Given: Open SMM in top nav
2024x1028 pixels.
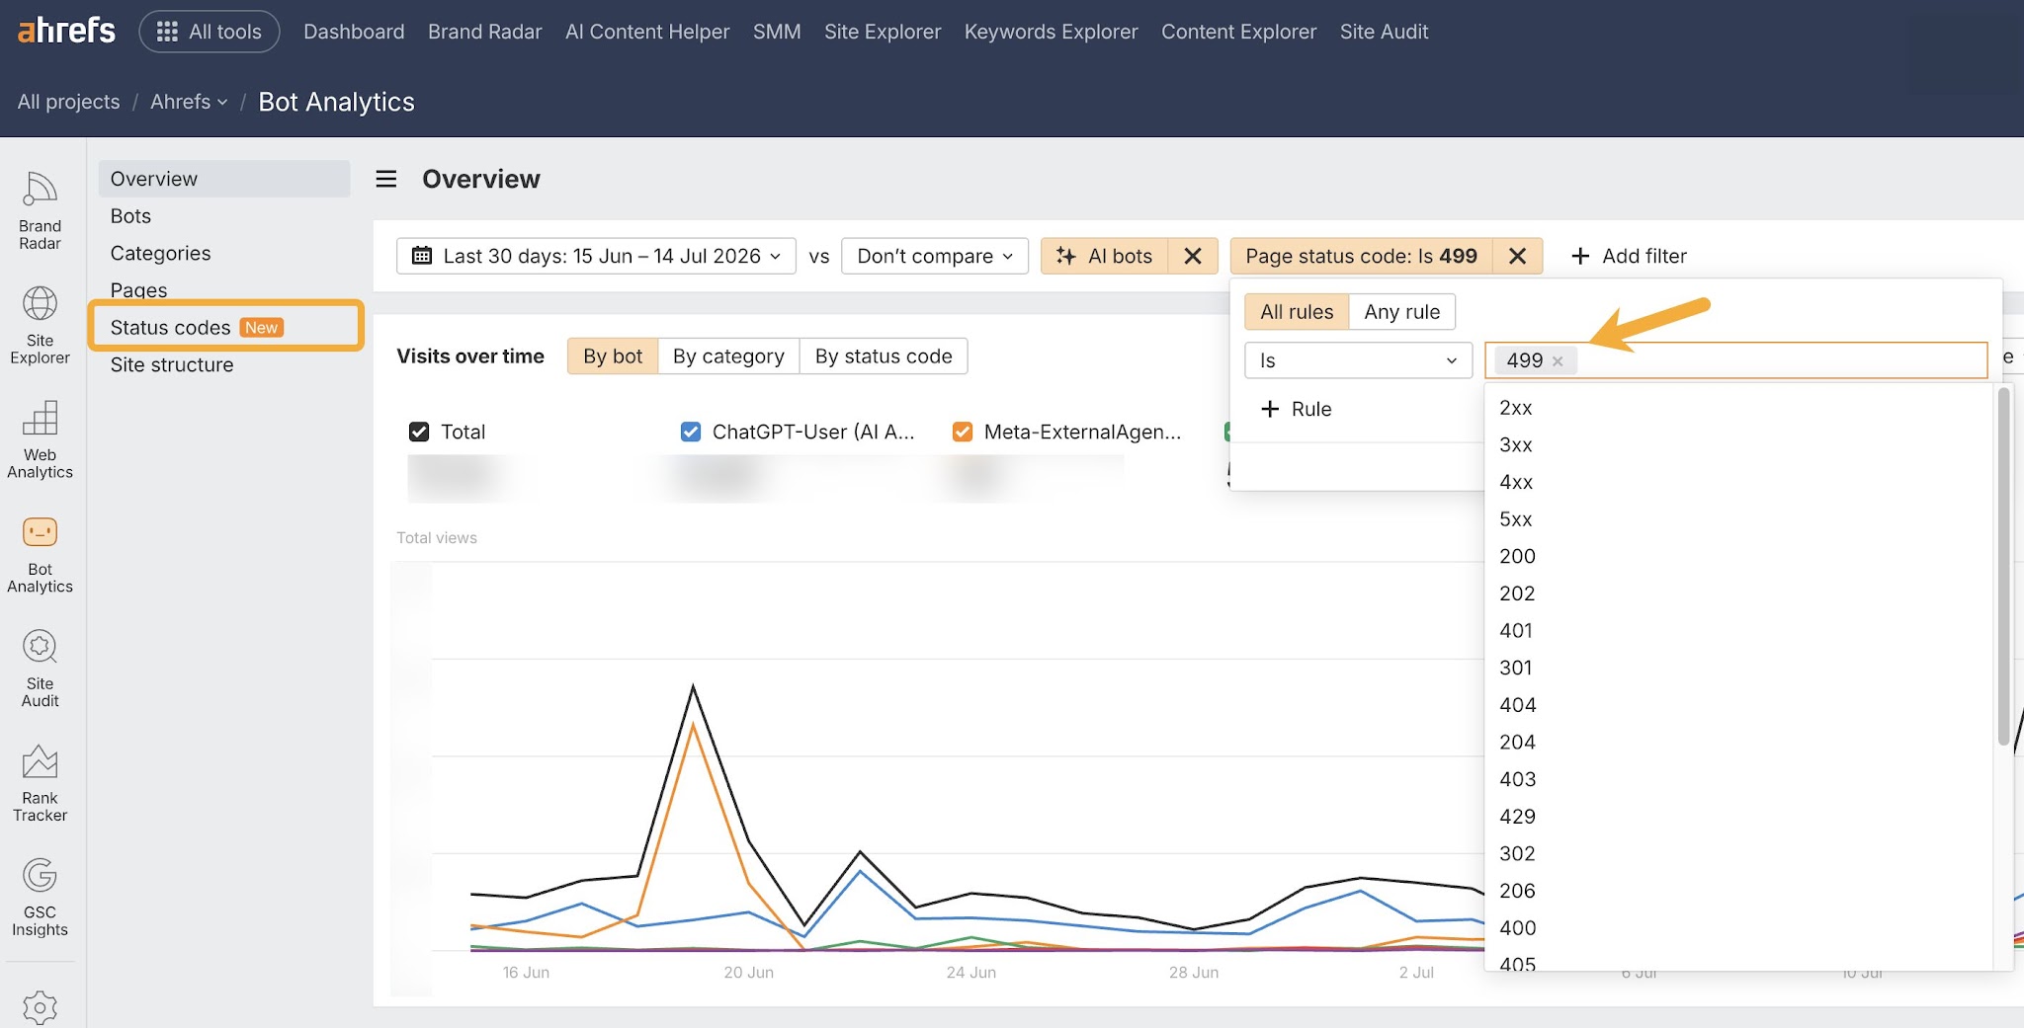Looking at the screenshot, I should [x=777, y=32].
